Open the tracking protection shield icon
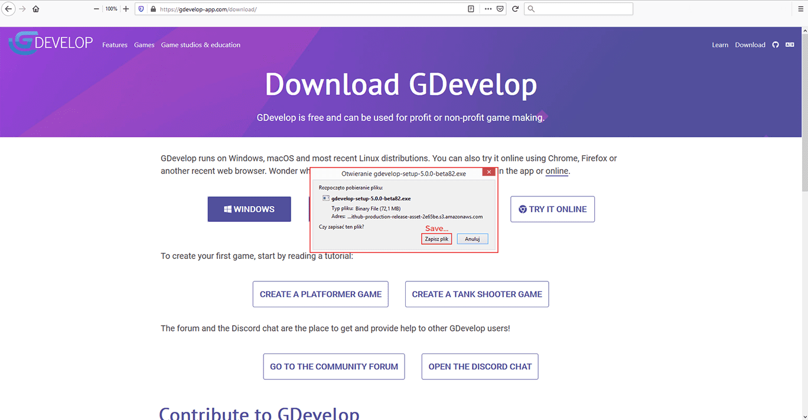Image resolution: width=808 pixels, height=420 pixels. (x=141, y=9)
